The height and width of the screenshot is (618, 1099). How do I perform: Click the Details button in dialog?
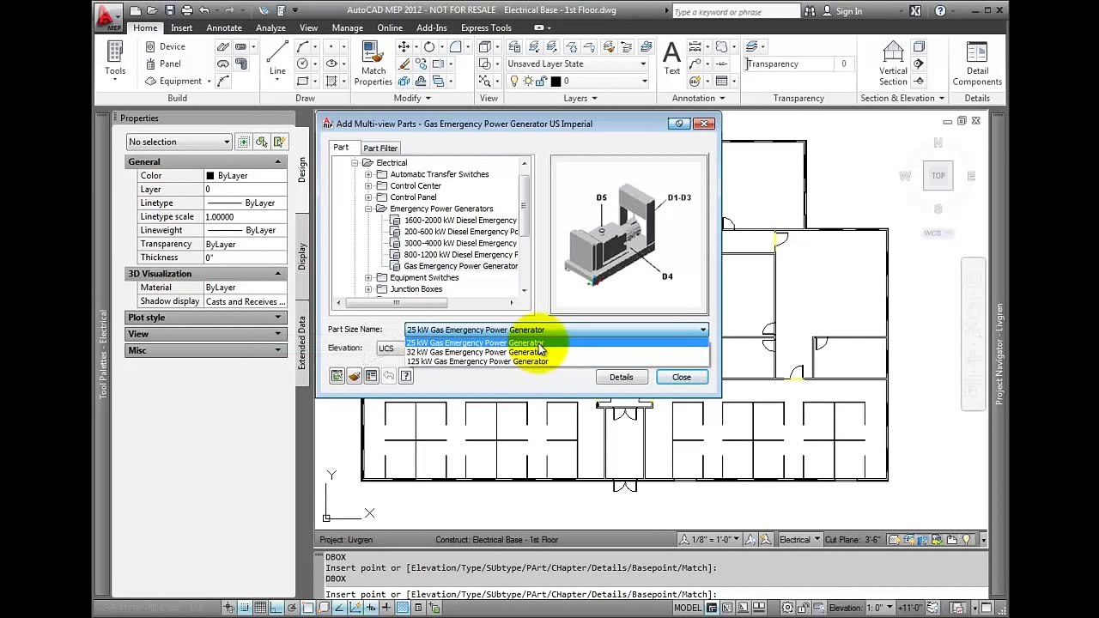(x=621, y=377)
